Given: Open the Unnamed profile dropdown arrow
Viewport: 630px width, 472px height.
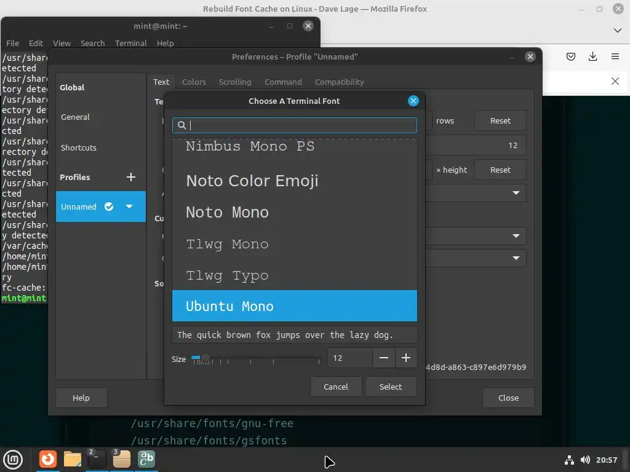Looking at the screenshot, I should (x=129, y=206).
